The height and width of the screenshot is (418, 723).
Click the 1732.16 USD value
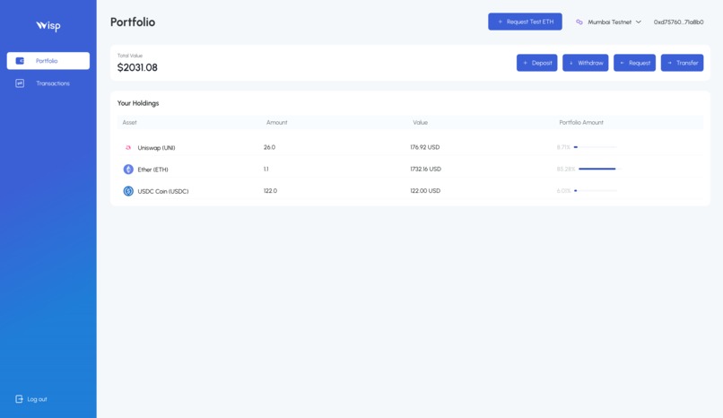425,169
